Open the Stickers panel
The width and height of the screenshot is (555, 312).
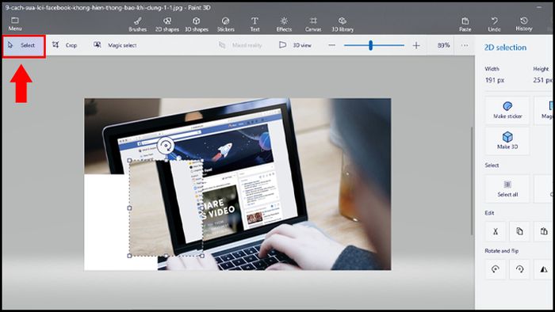pos(225,25)
